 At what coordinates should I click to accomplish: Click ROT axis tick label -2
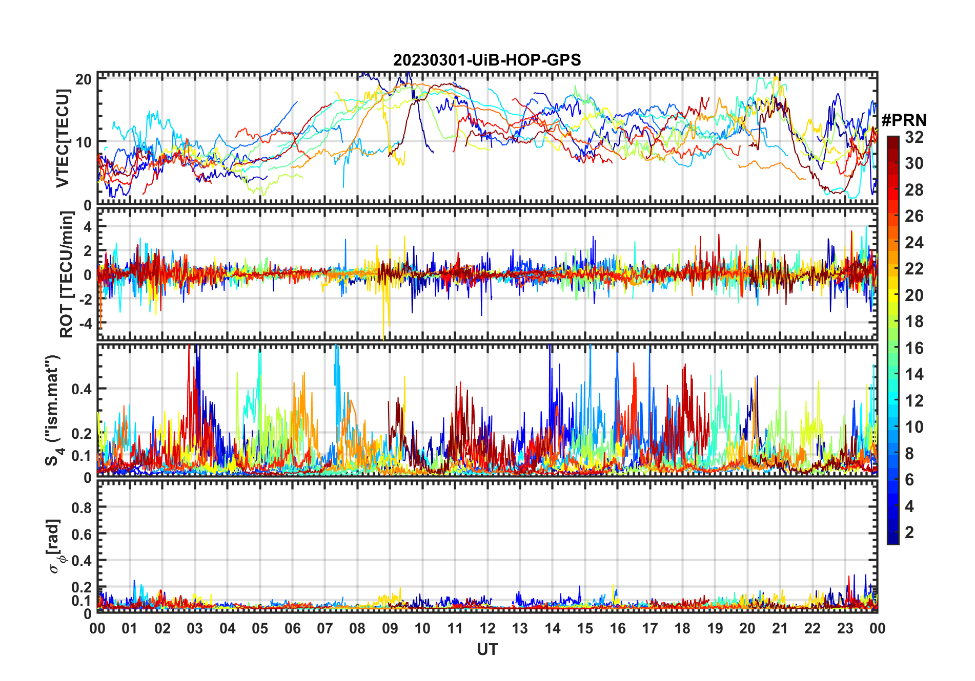[85, 299]
